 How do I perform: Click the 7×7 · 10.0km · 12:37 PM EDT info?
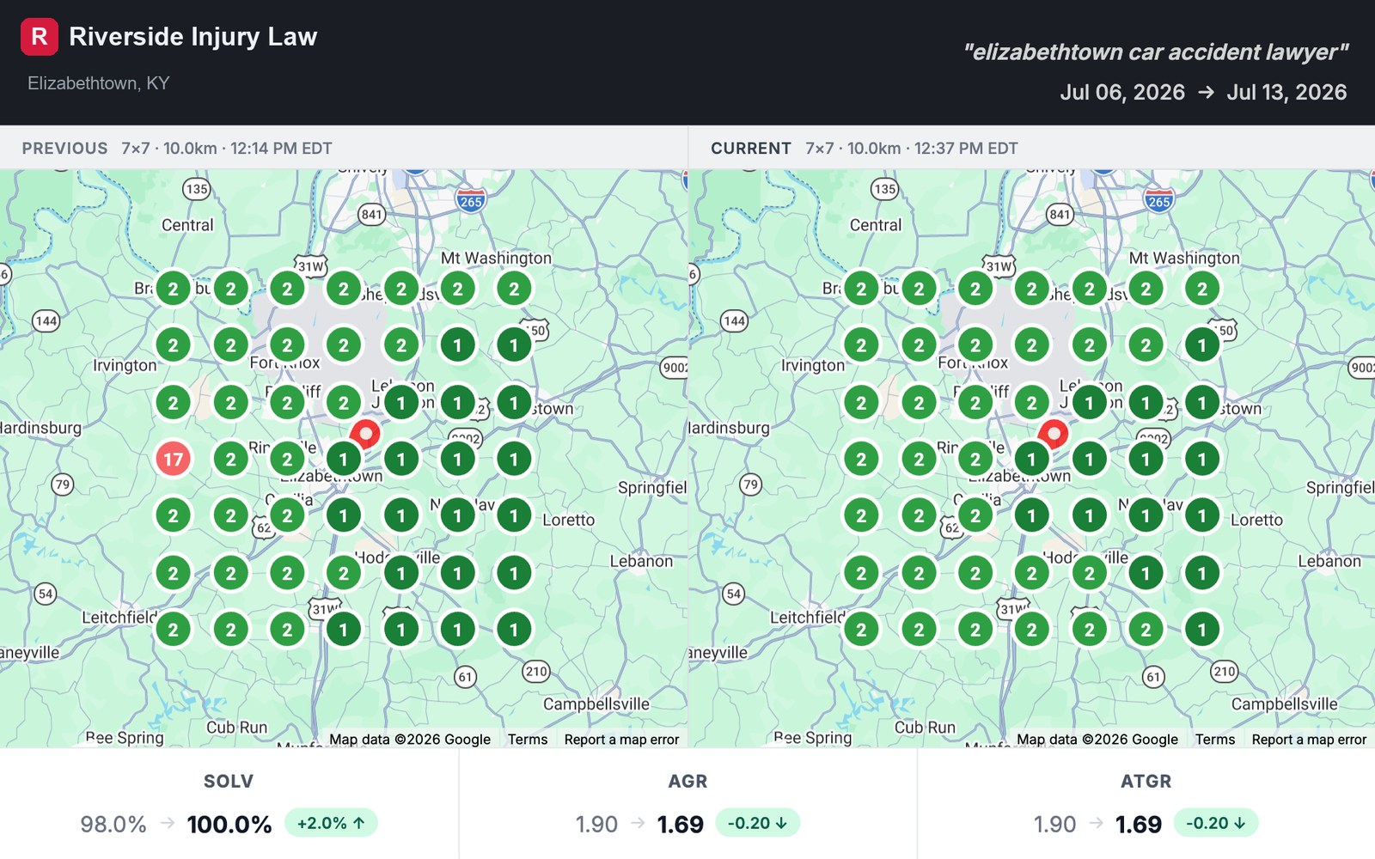point(912,149)
